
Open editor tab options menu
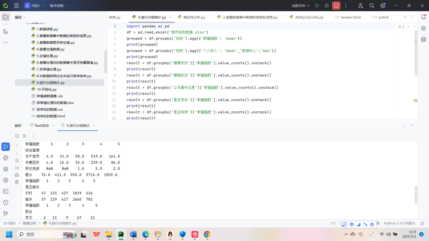coord(412,17)
